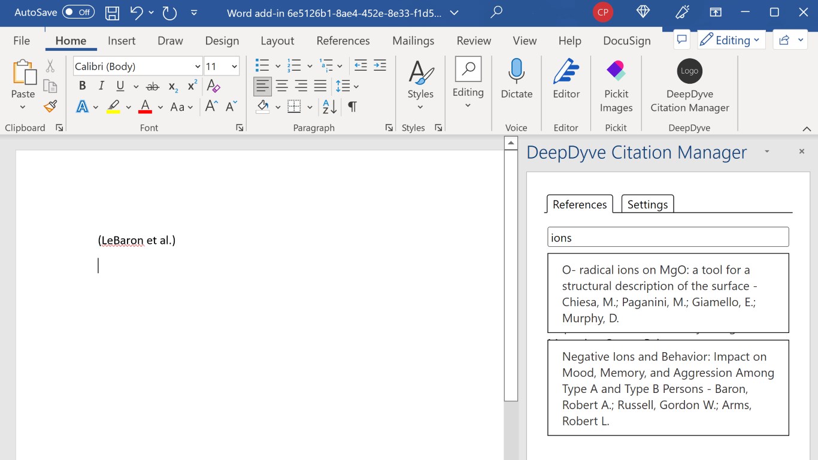Open the Settings tab in DeepDyve panel

click(647, 204)
